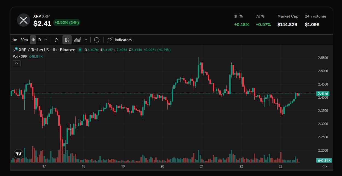Click the Compare or Add Symbol plus icon
The width and height of the screenshot is (342, 176).
click(x=97, y=40)
